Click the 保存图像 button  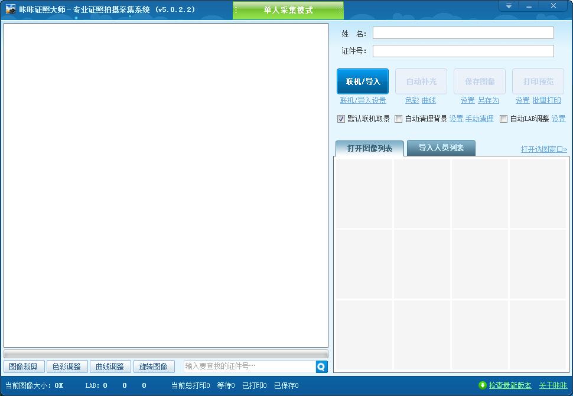[x=480, y=81]
